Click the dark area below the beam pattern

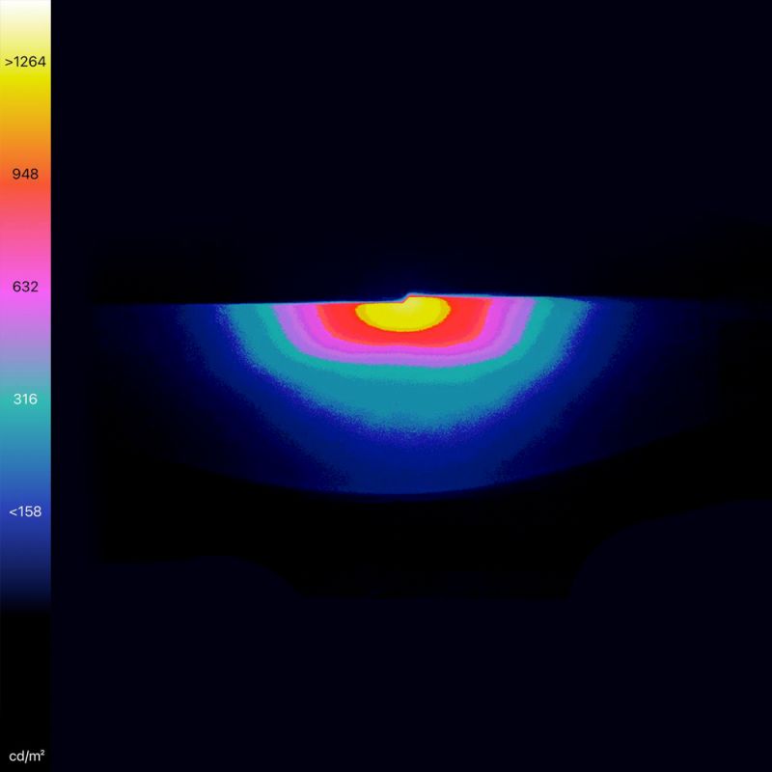(x=405, y=656)
